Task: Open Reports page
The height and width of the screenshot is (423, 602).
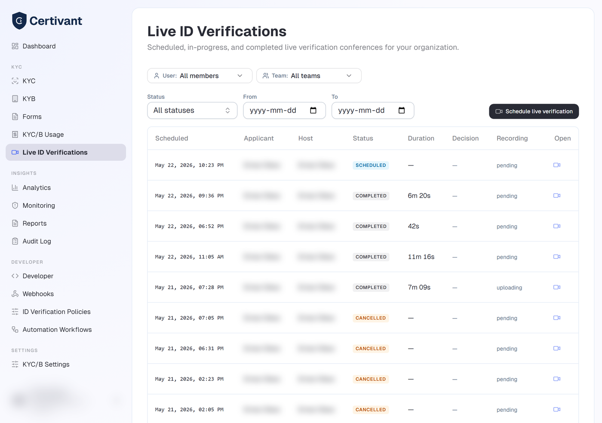Action: (66, 224)
